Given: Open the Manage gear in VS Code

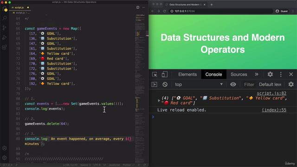Looking at the screenshot, I should 5,158.
